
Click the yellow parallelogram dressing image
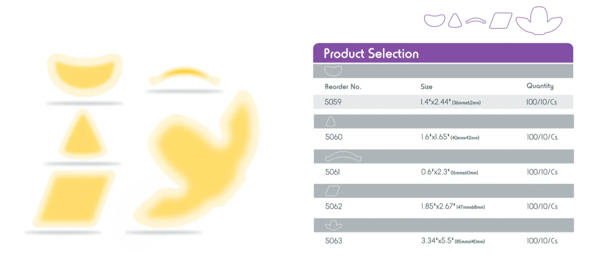pos(75,198)
